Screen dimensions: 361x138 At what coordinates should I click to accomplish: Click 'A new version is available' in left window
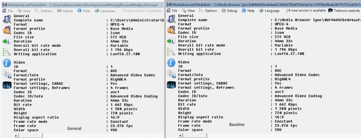tap(142, 11)
